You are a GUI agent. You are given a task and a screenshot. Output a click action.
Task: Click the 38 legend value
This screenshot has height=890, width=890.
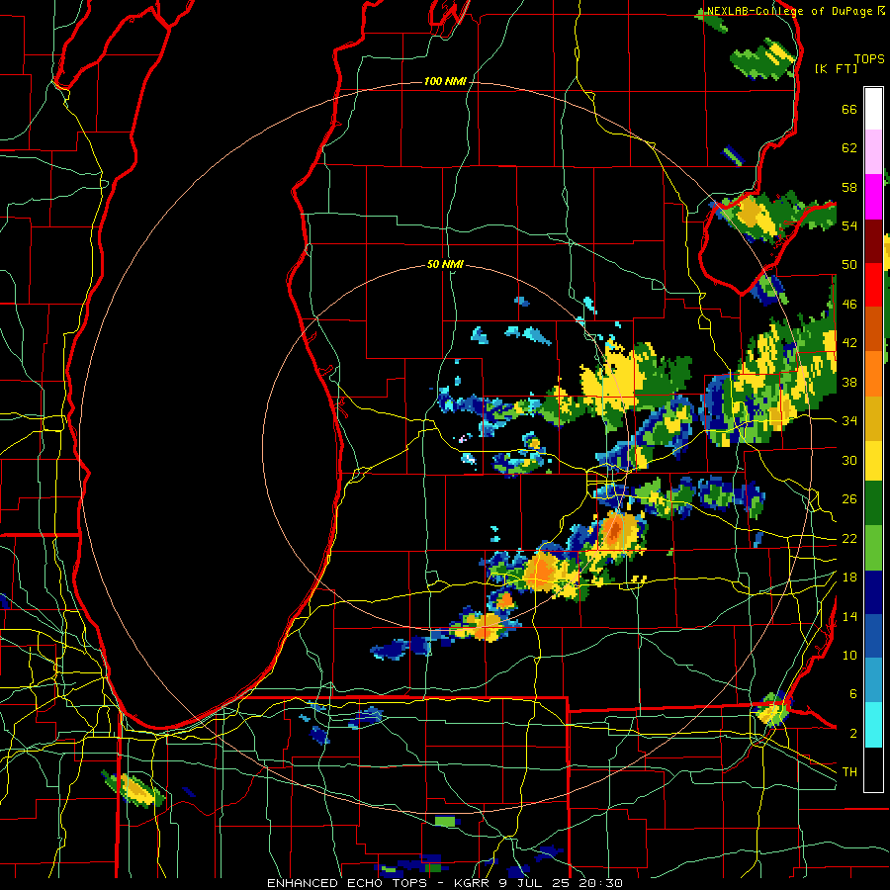coord(849,382)
